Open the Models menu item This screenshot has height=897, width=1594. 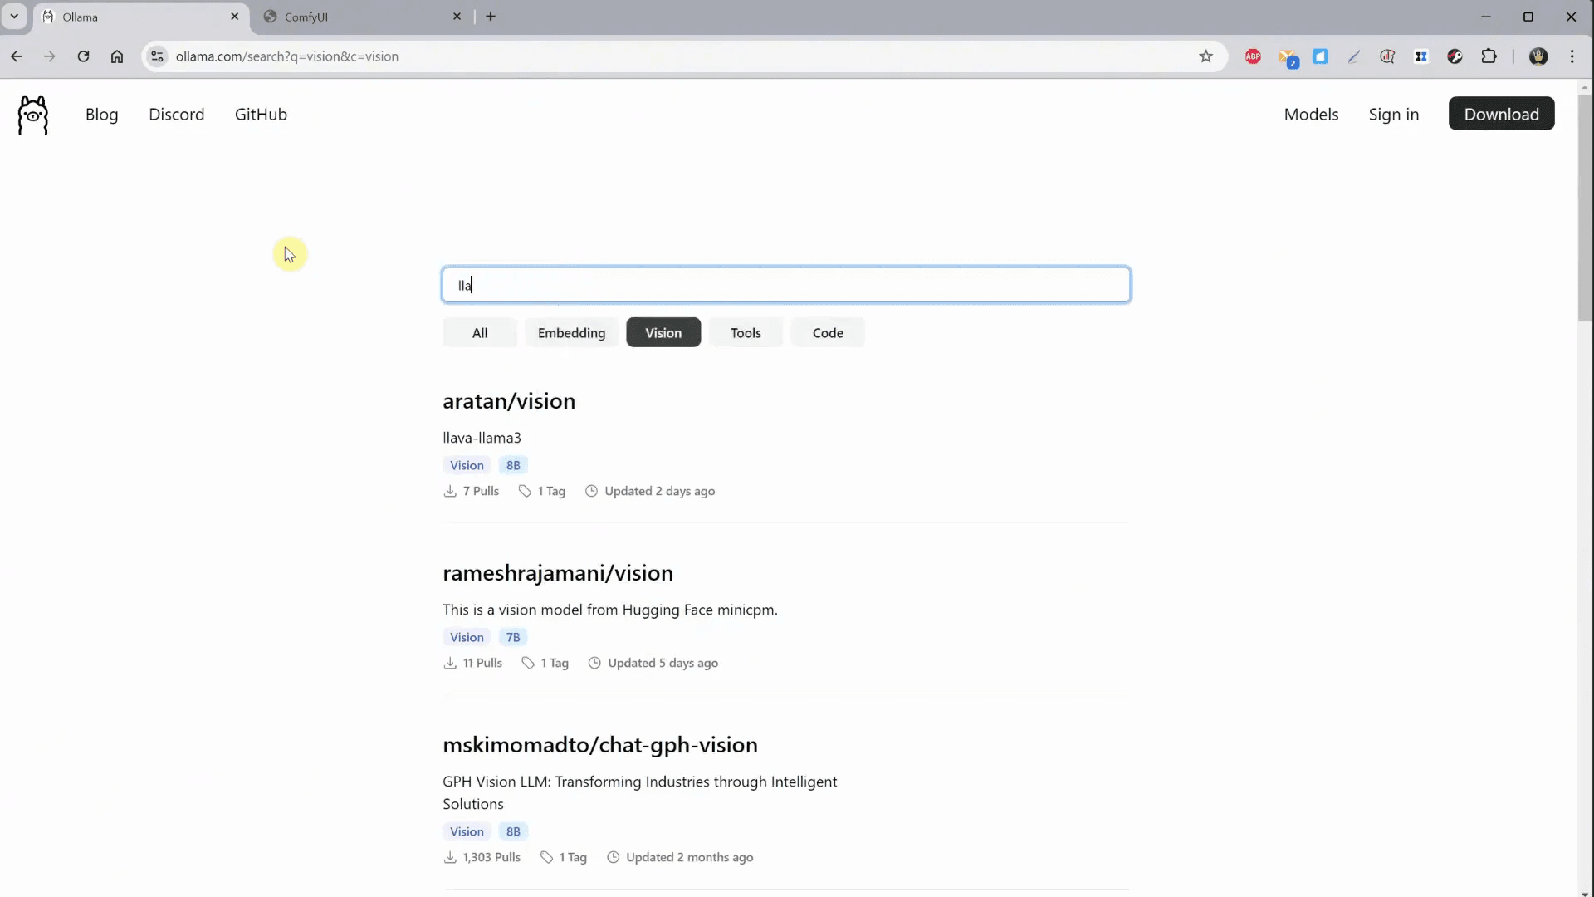1311,115
